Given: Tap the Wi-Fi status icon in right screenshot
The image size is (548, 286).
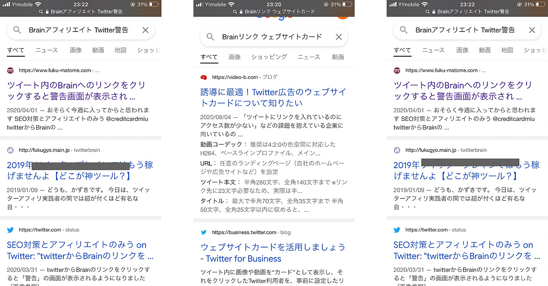Looking at the screenshot, I should tap(425, 4).
